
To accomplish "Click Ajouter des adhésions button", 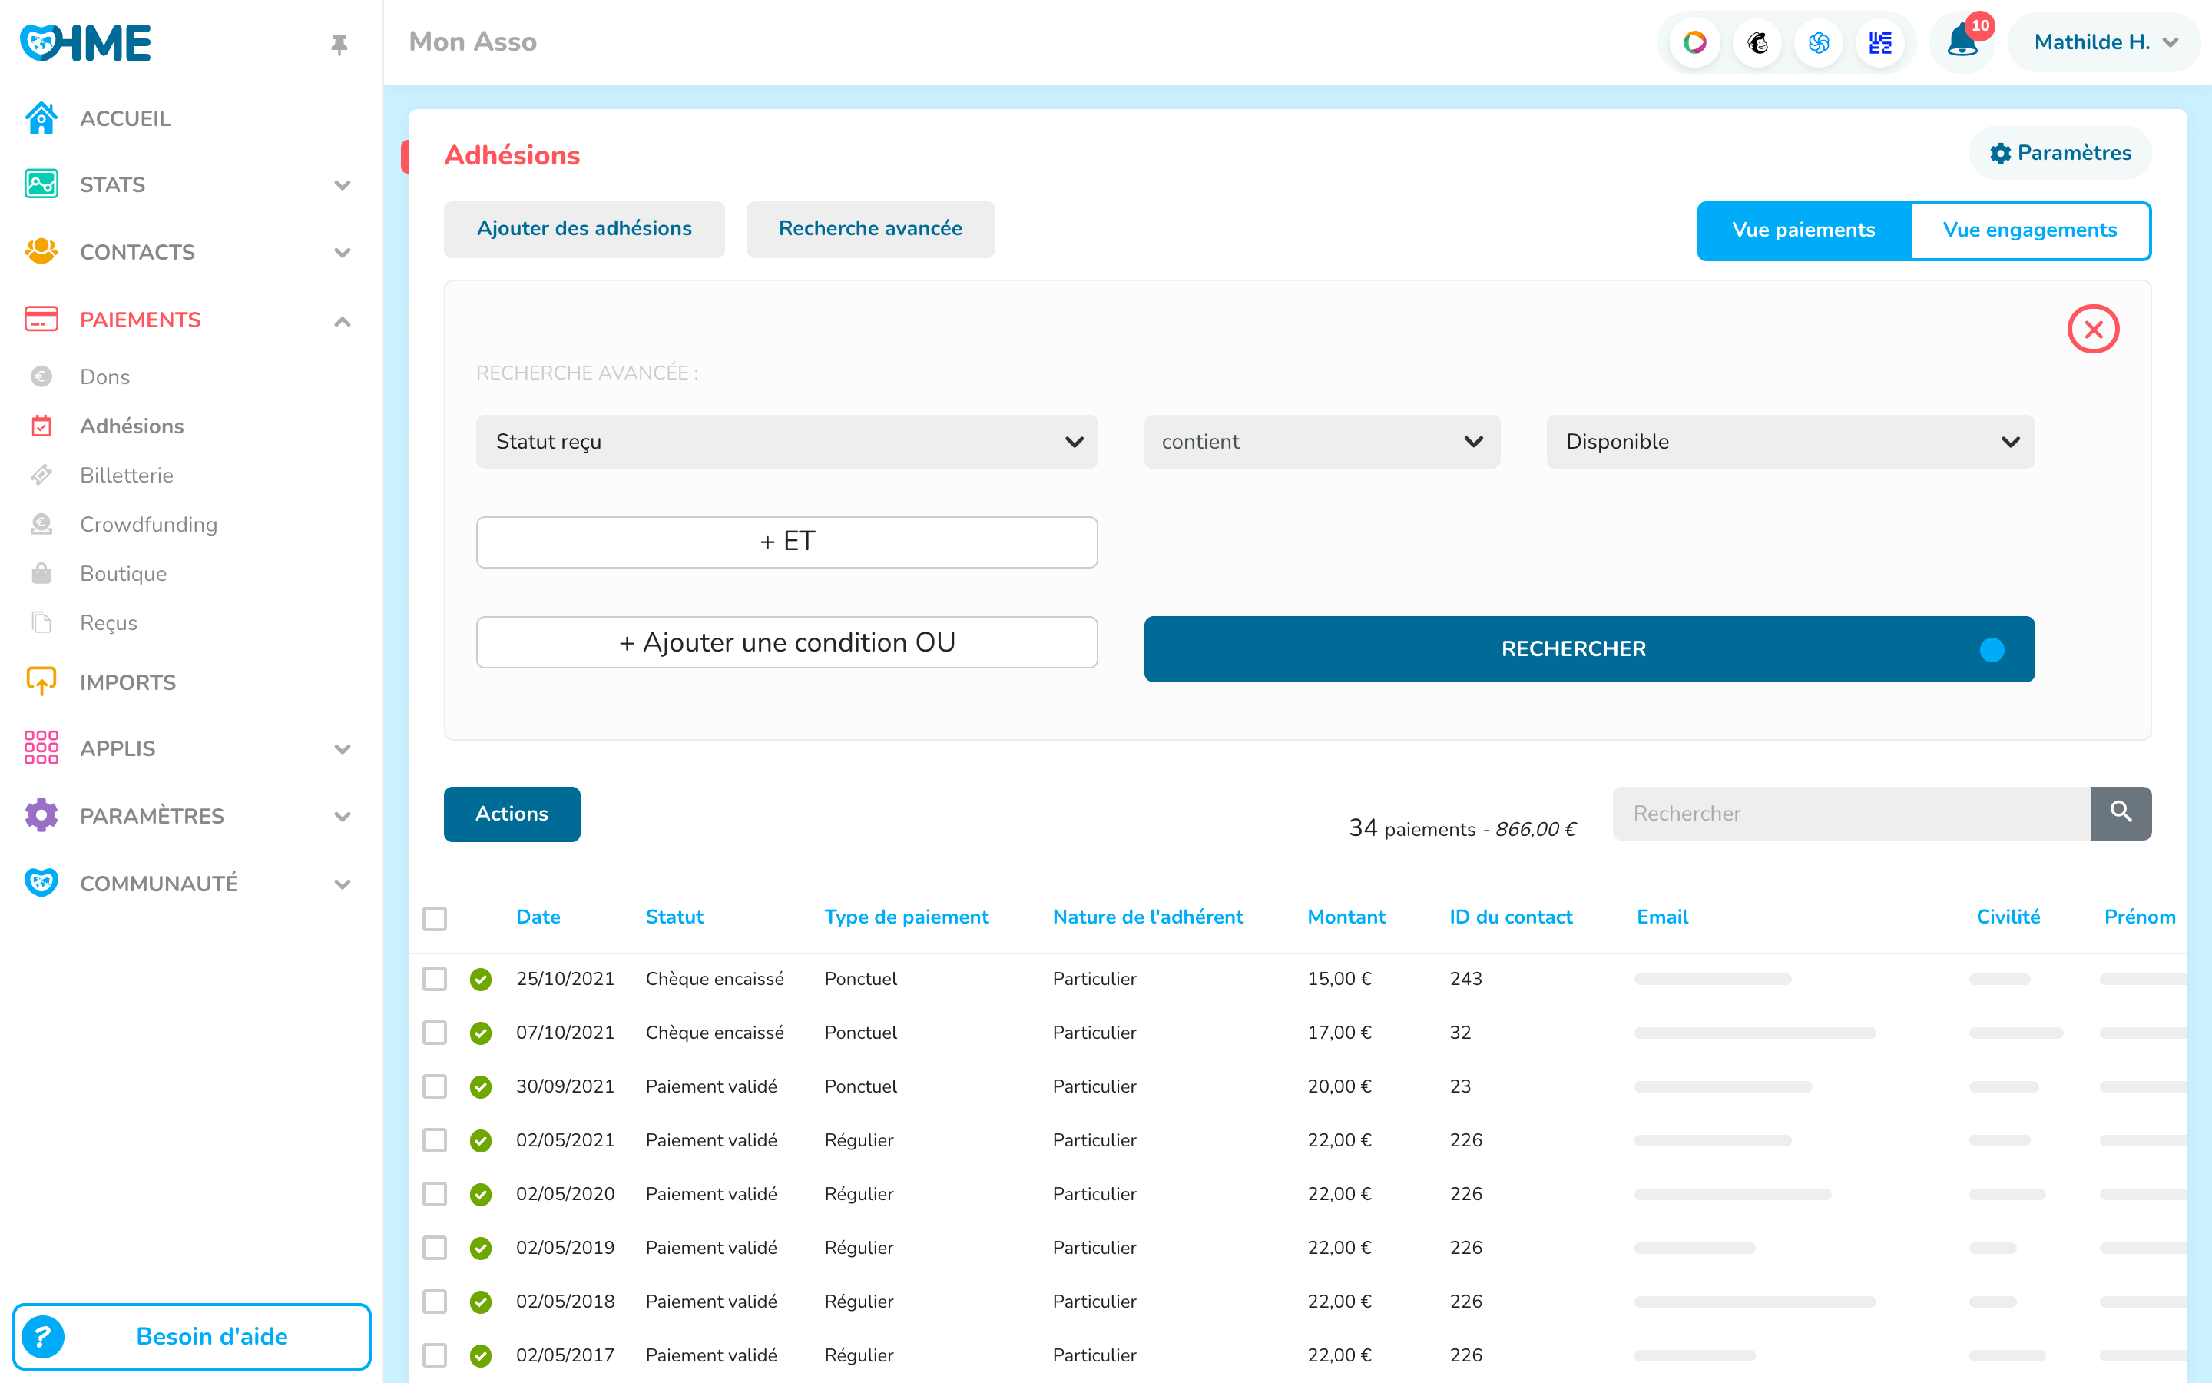I will coord(584,229).
